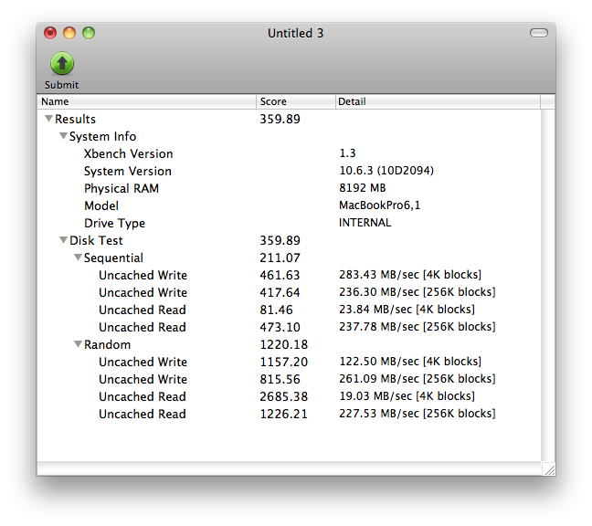The image size is (592, 526).
Task: Select the score 2685.38 cell
Action: 283,396
